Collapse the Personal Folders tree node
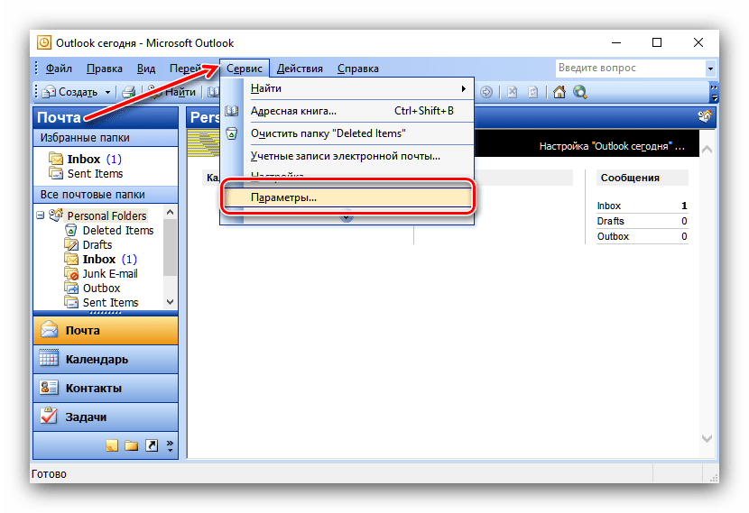This screenshot has height=513, width=749. tap(41, 215)
